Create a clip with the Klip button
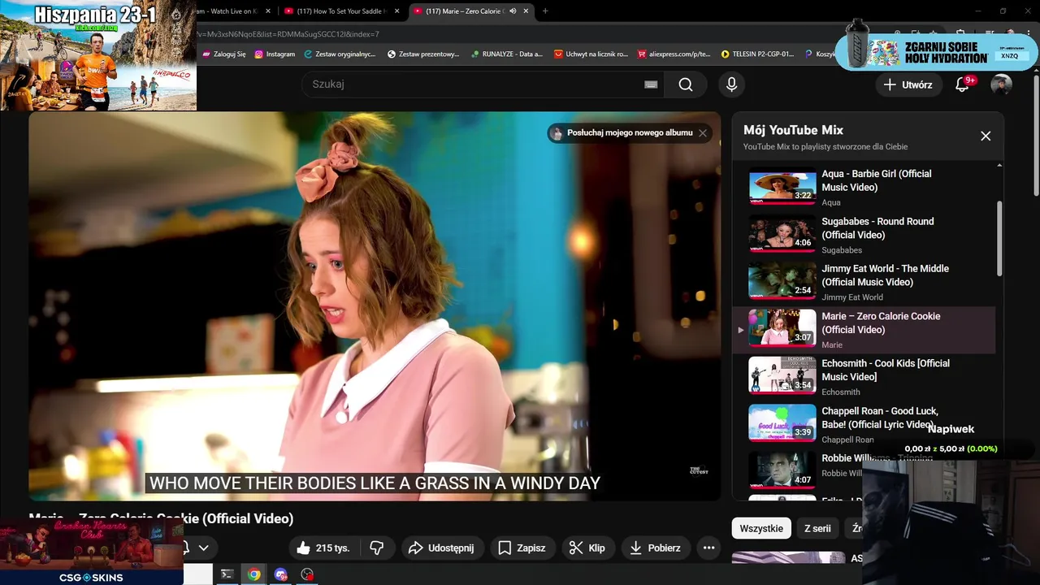1040x585 pixels. tap(587, 548)
